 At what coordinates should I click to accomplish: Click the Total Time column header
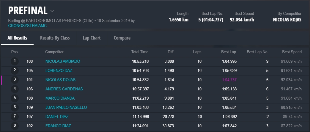click(140, 52)
